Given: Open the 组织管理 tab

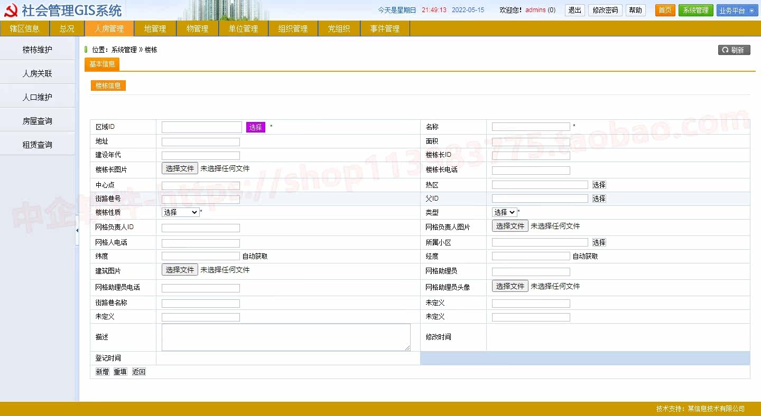Looking at the screenshot, I should tap(293, 29).
